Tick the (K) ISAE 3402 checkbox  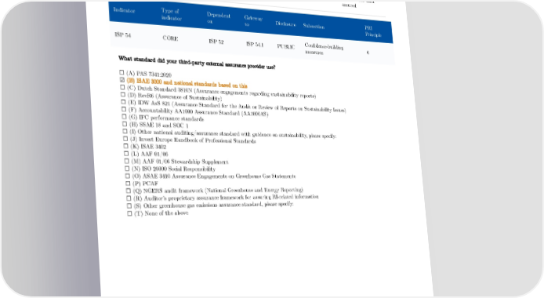(126, 146)
